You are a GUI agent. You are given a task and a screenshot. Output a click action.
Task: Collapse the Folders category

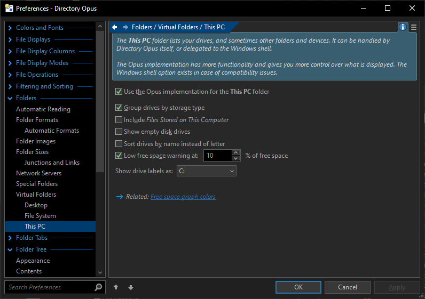point(10,98)
